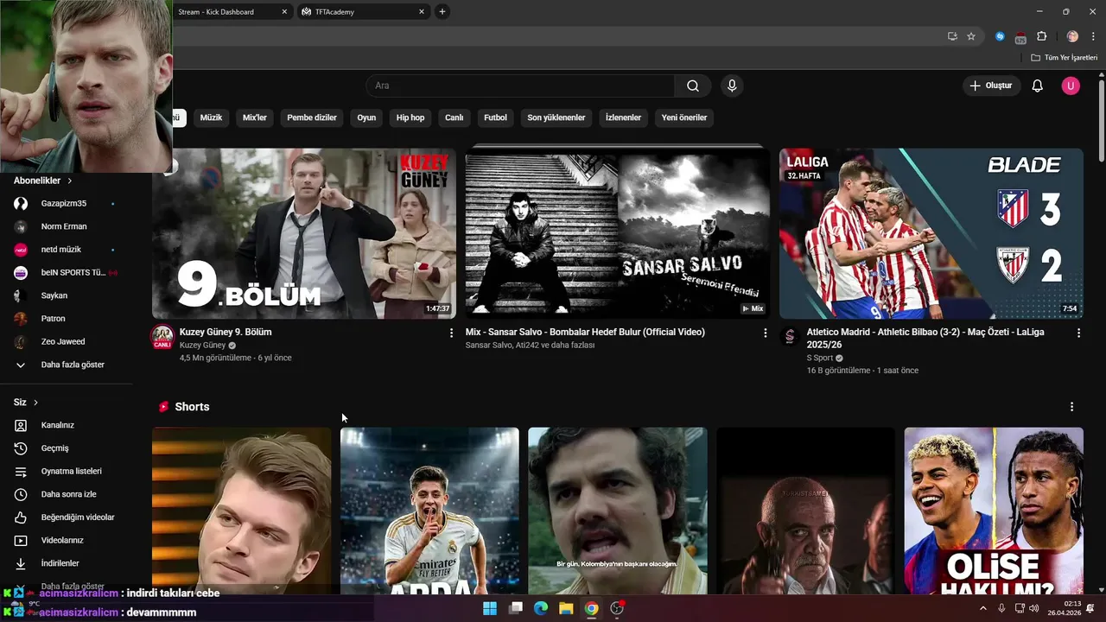Open Chrome extensions puzzle icon

pos(1041,36)
